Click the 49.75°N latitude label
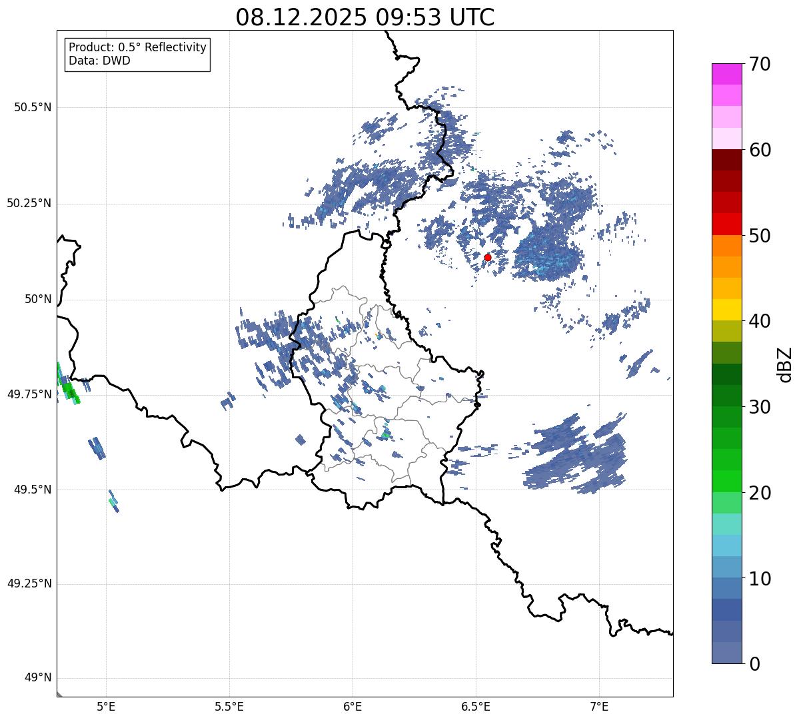 coord(29,394)
